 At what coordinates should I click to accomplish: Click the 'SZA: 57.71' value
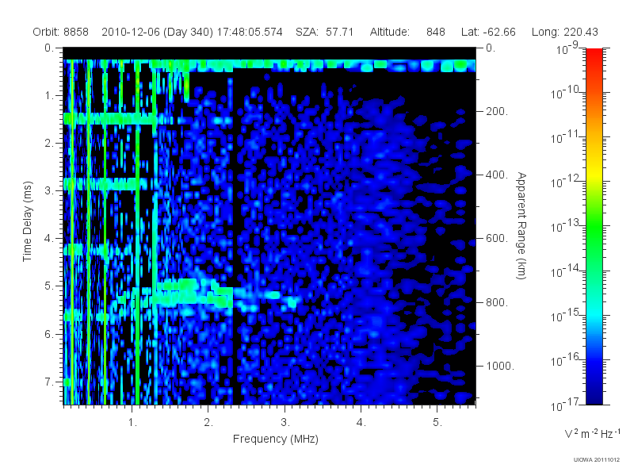pyautogui.click(x=325, y=32)
